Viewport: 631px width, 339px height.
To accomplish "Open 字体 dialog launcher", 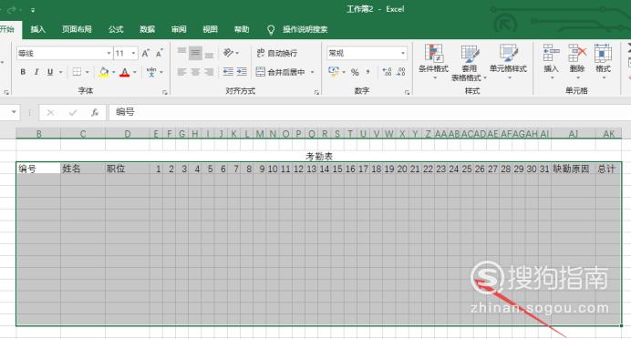I will click(165, 92).
